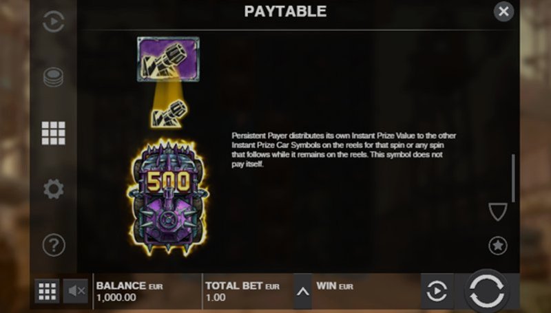Viewport: 551px width, 313px height.
Task: Click the Total Bet EUR field
Action: (x=248, y=292)
